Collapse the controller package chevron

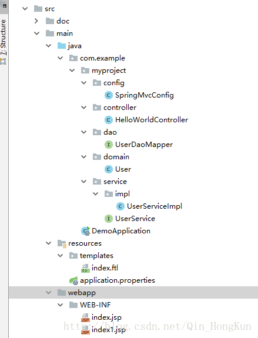84,108
